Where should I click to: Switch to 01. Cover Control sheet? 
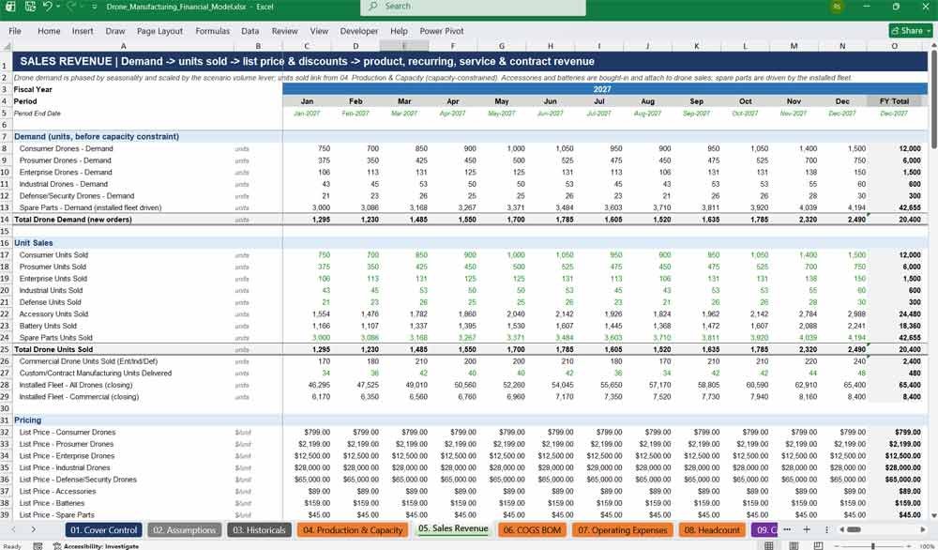103,530
